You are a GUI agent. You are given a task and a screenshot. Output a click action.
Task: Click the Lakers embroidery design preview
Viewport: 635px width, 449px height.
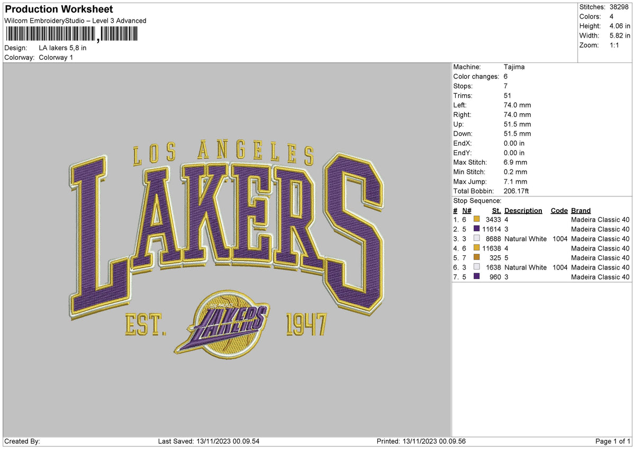click(226, 249)
